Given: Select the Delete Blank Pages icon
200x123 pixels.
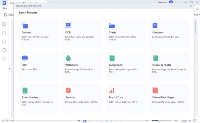Looking at the screenshot, I should click(x=155, y=90).
